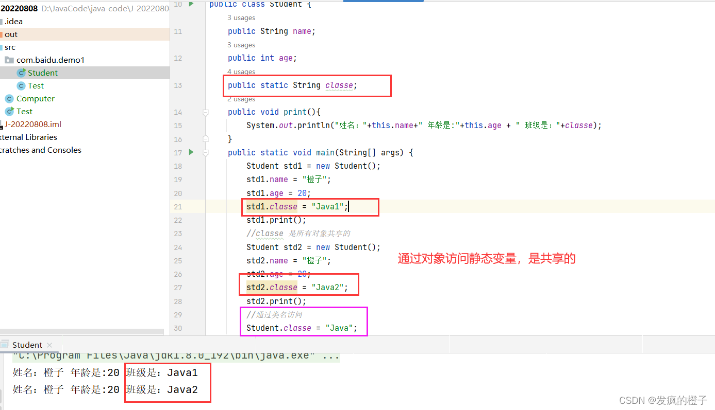Collapse the main method fold marker
This screenshot has width=715, height=410.
pos(206,153)
